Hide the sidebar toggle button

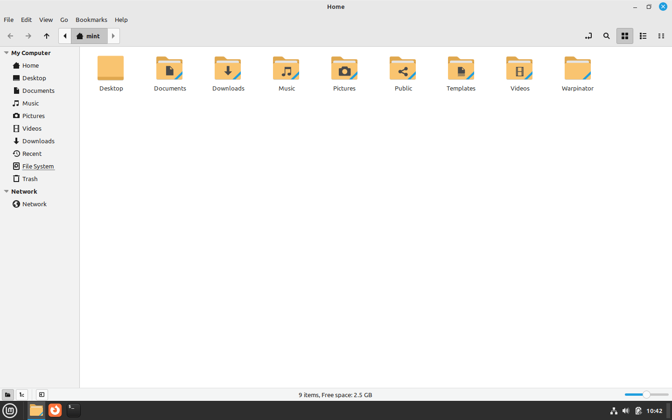click(42, 395)
